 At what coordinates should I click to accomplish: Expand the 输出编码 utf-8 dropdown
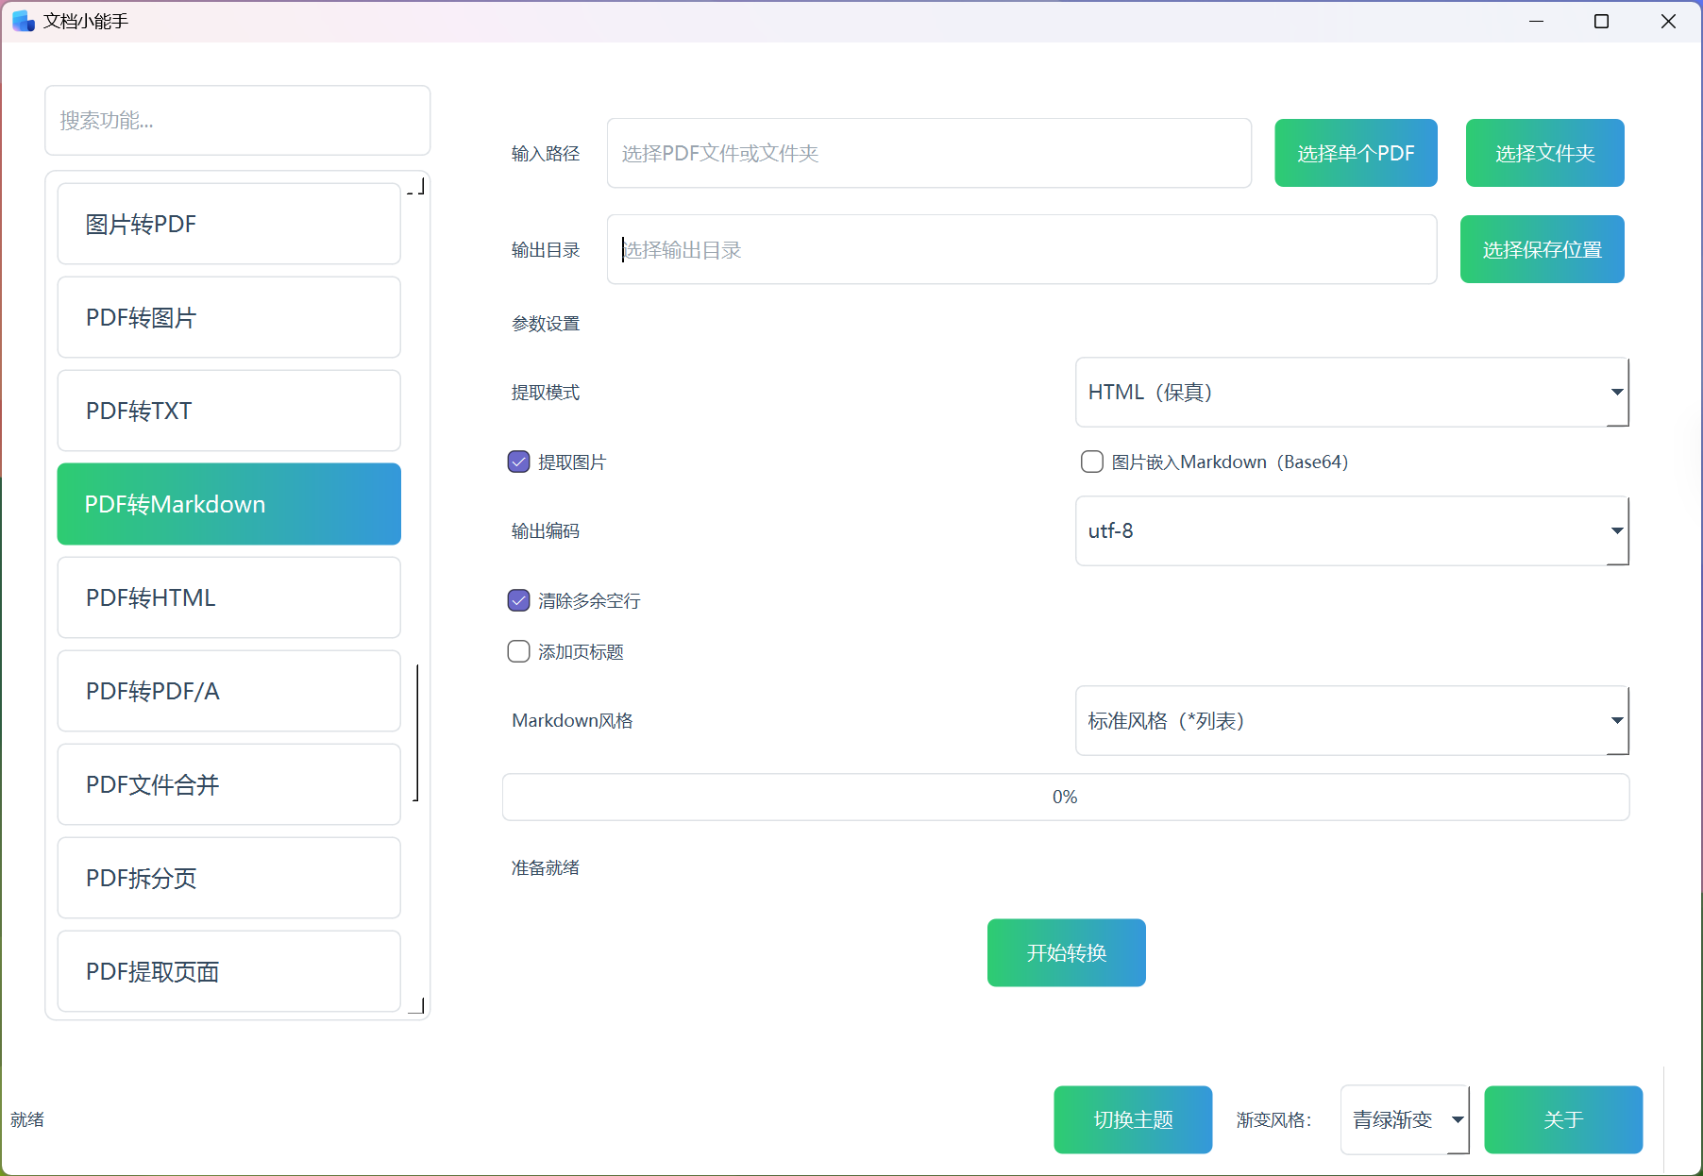pyautogui.click(x=1351, y=530)
